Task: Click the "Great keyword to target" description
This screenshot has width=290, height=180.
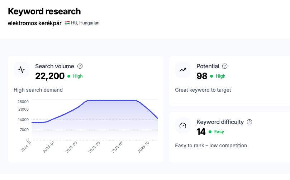Action: point(203,90)
